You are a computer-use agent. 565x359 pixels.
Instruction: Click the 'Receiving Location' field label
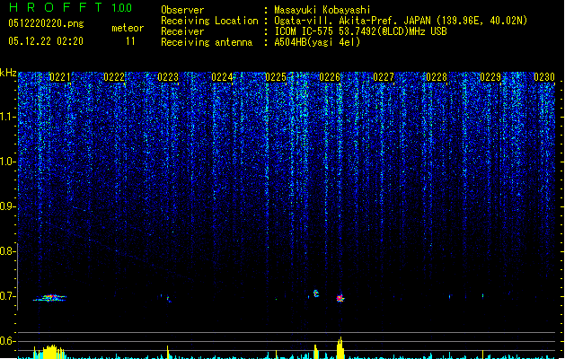[209, 21]
